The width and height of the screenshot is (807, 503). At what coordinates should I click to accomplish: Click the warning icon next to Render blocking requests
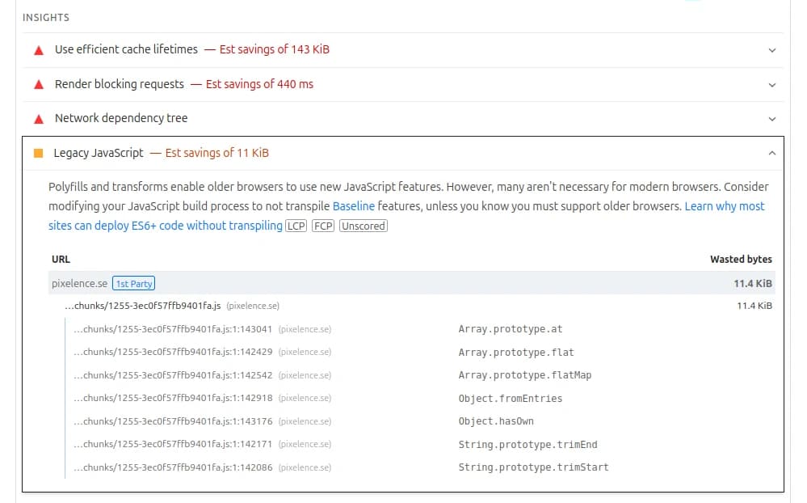(38, 83)
